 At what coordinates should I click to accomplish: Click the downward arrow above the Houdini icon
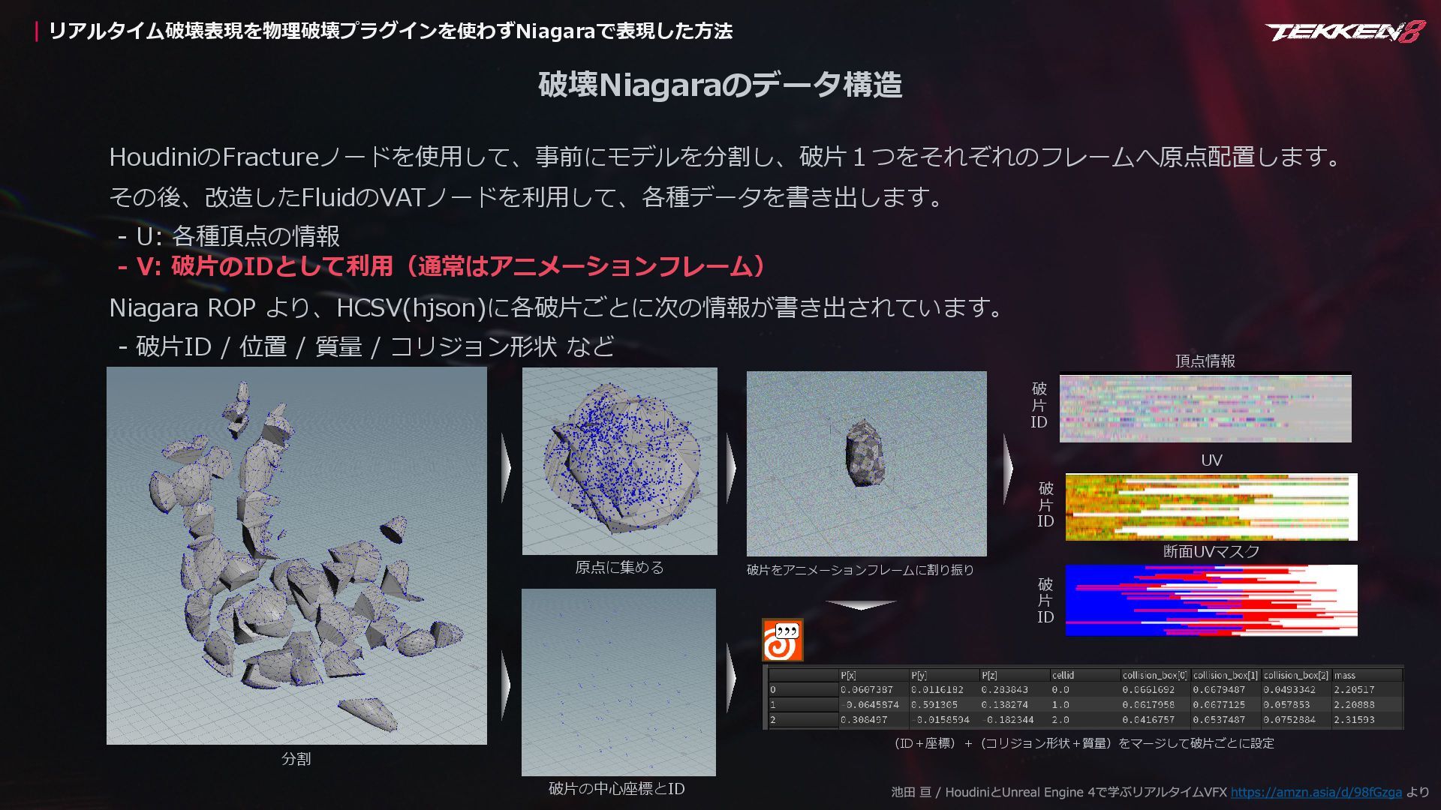[x=861, y=604]
